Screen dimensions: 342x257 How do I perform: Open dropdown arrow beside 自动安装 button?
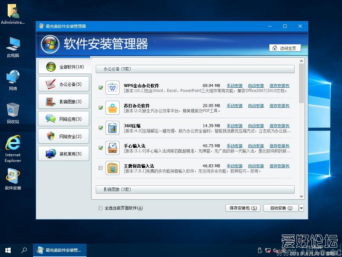tap(301, 208)
